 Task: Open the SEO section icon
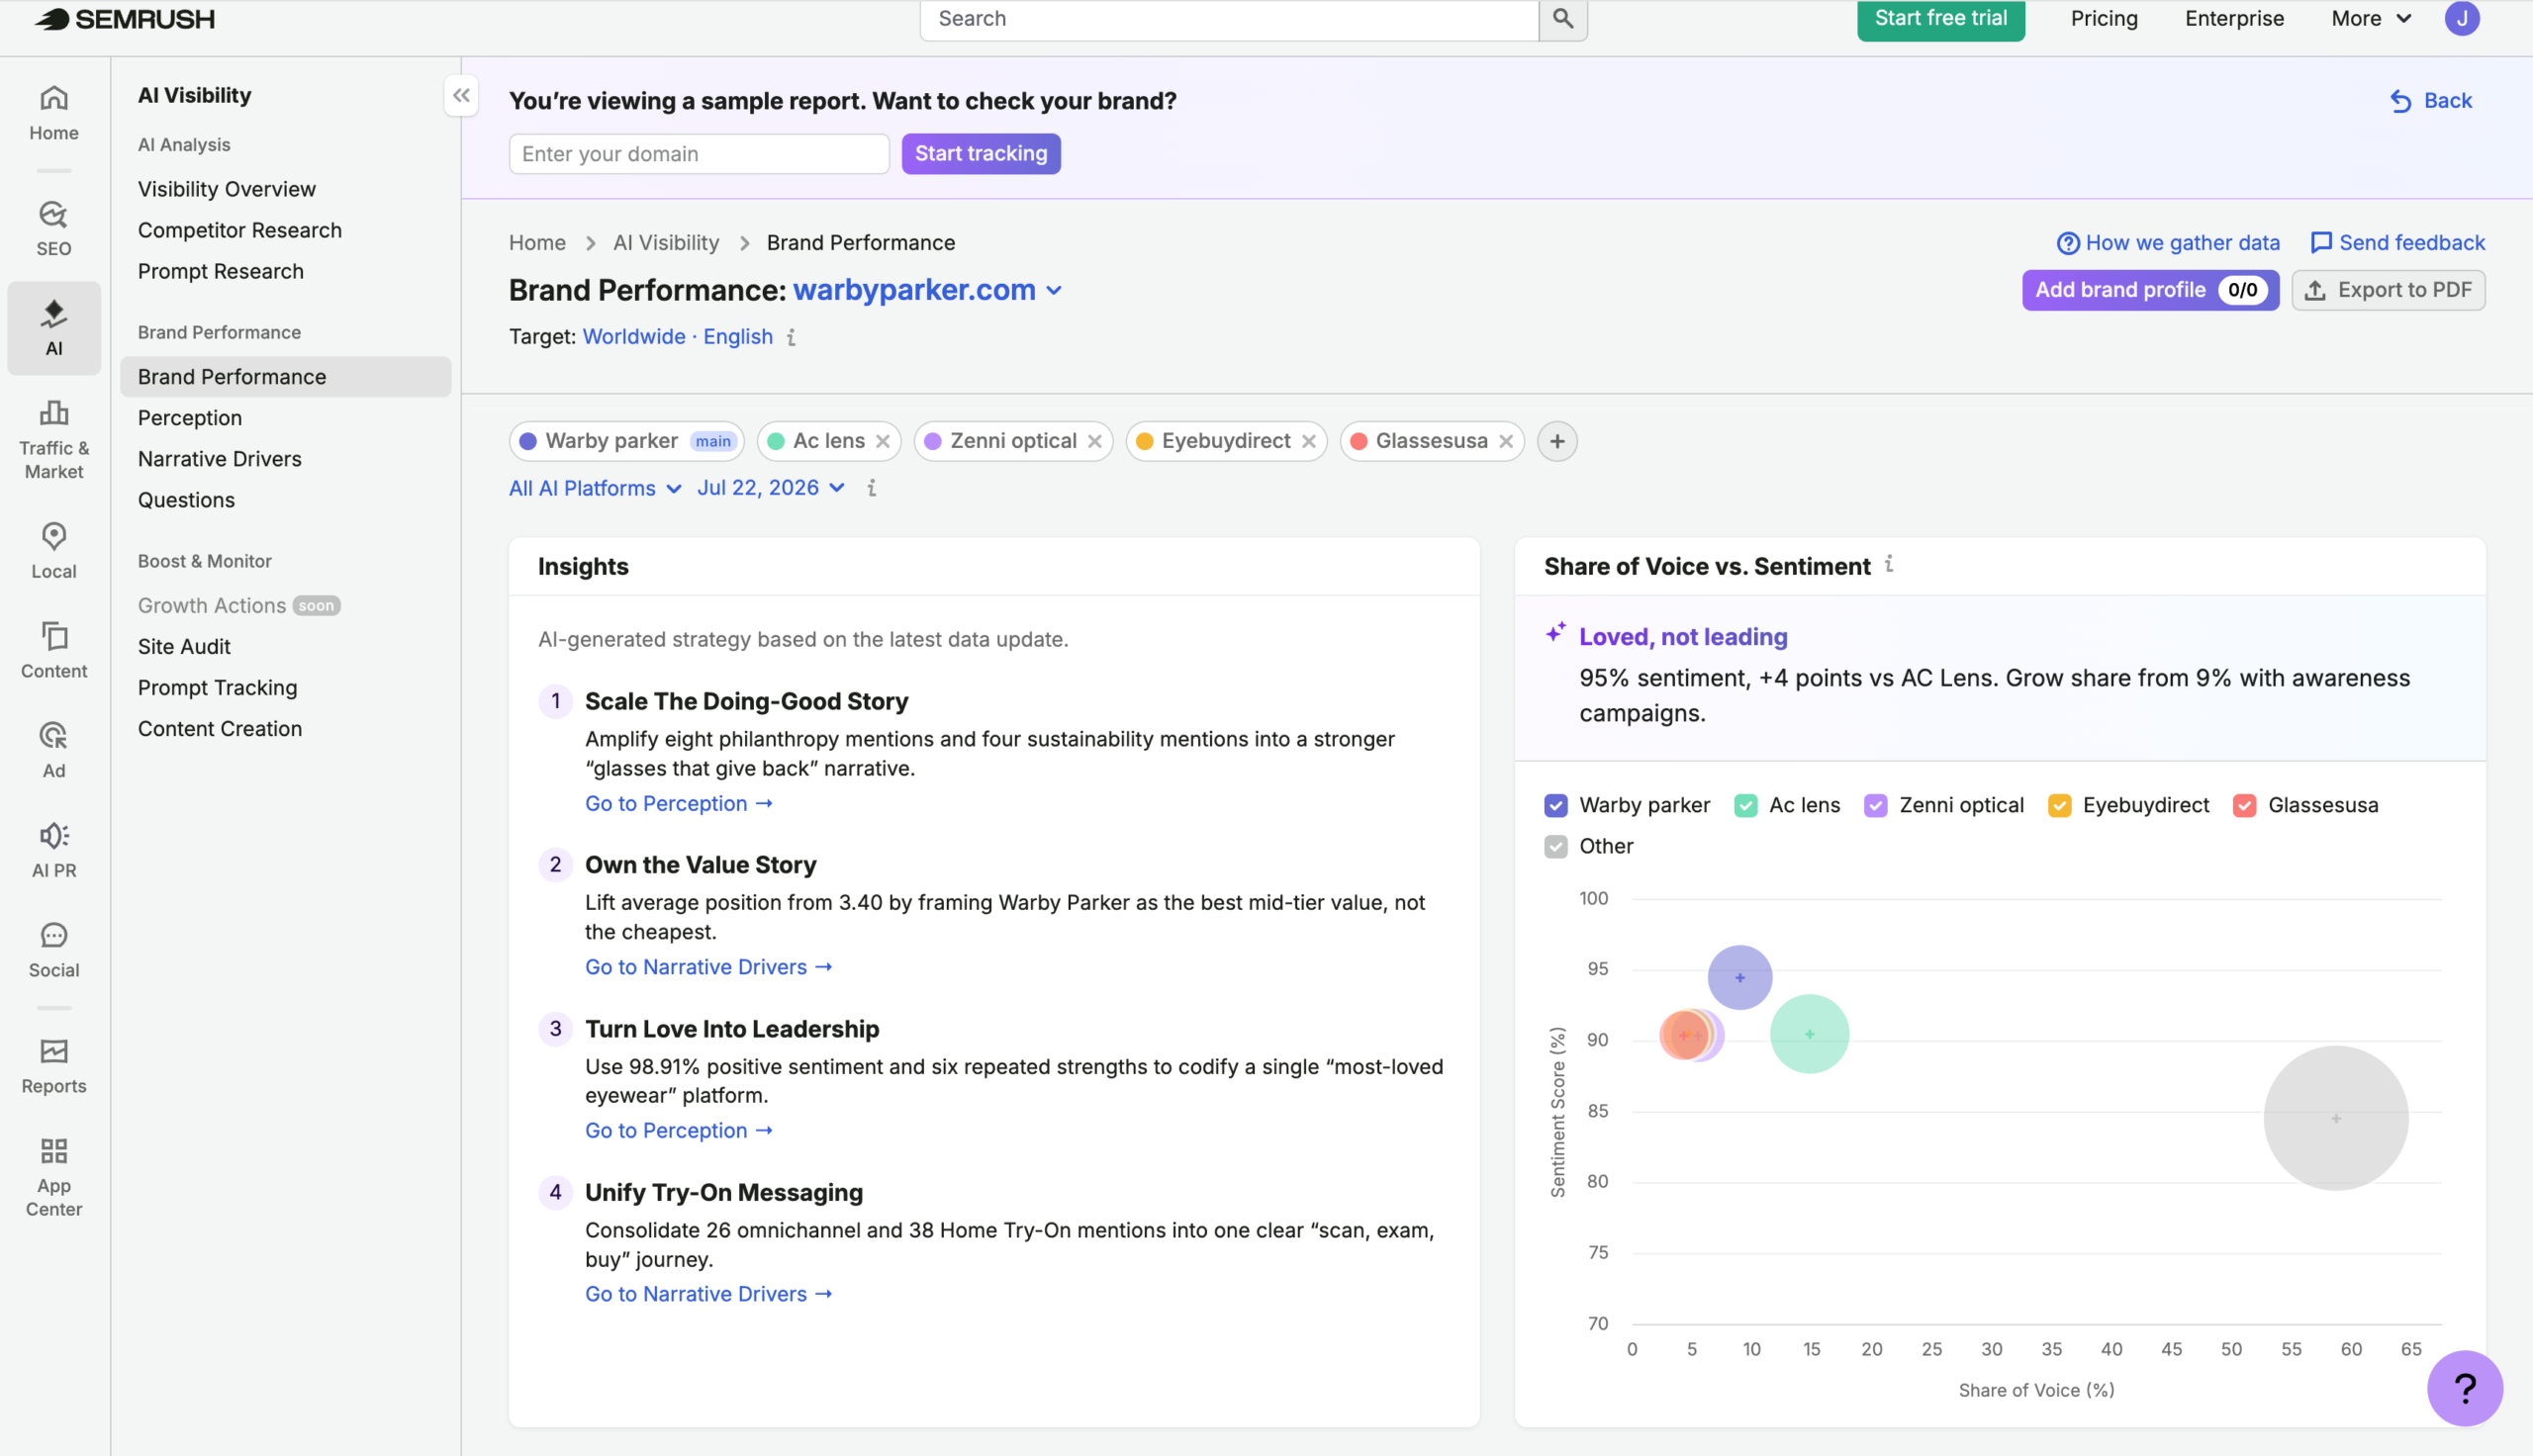54,229
